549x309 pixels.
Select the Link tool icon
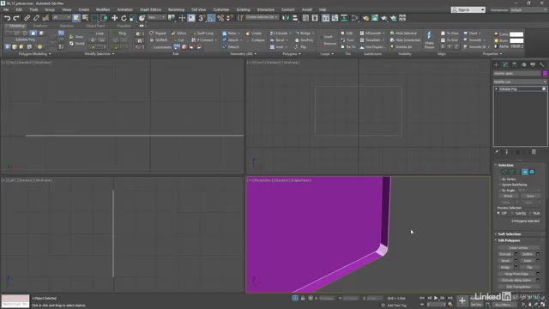click(27, 18)
